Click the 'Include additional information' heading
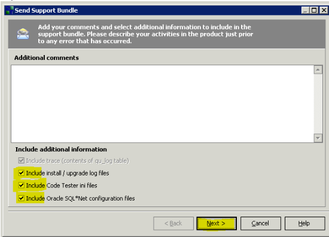Image resolution: width=329 pixels, height=237 pixels. [61, 149]
